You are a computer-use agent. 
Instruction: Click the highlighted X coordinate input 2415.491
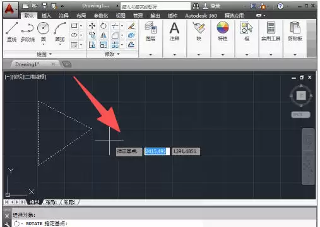click(157, 151)
